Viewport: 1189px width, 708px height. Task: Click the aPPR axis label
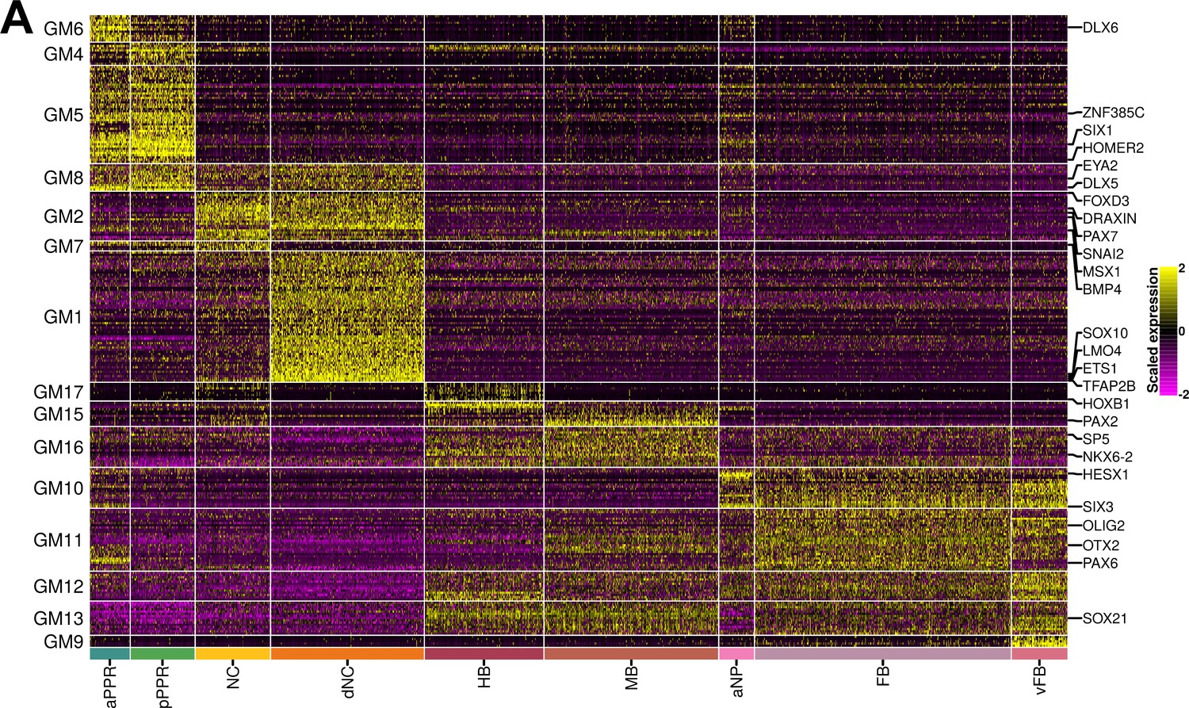click(110, 686)
